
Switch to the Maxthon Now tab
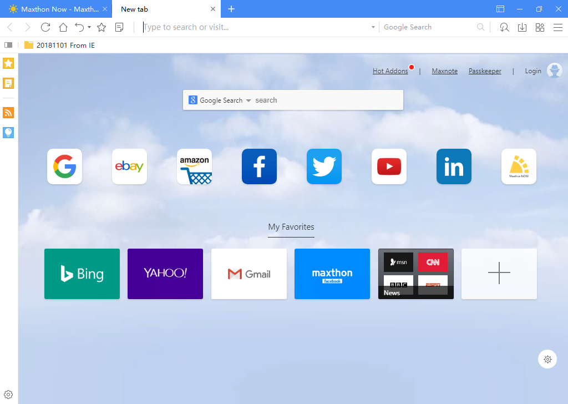56,9
